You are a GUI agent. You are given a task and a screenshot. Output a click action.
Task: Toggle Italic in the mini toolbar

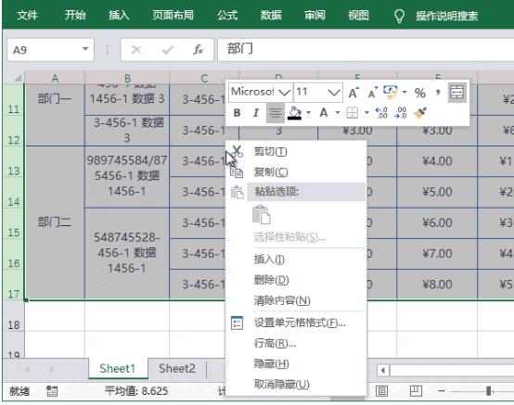[256, 113]
